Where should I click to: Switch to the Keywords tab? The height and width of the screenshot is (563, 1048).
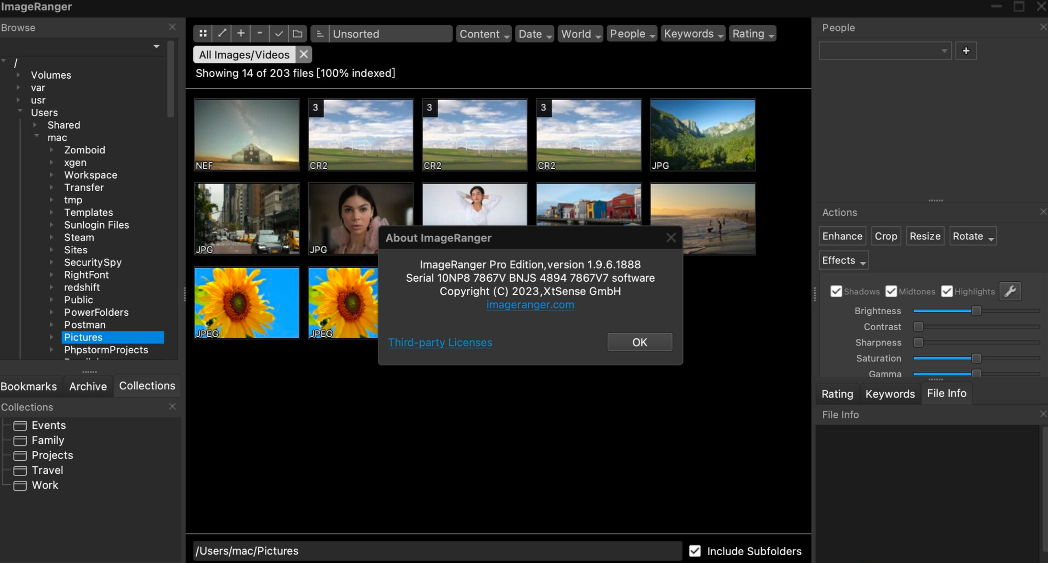point(890,394)
